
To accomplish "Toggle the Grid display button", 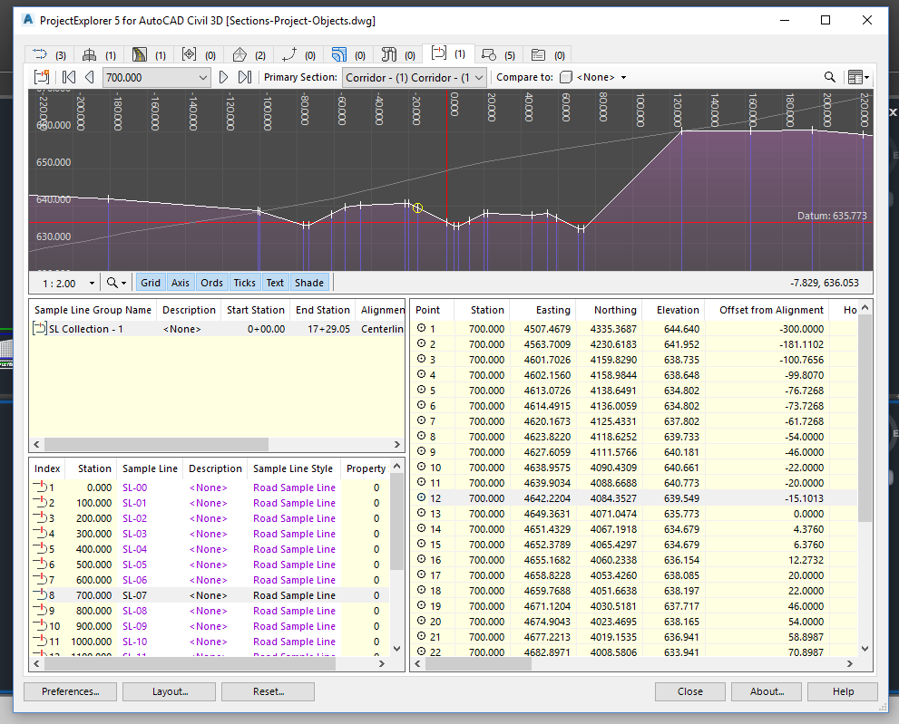I will (x=151, y=283).
